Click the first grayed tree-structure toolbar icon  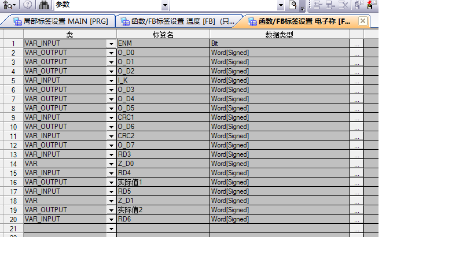[x=317, y=5]
